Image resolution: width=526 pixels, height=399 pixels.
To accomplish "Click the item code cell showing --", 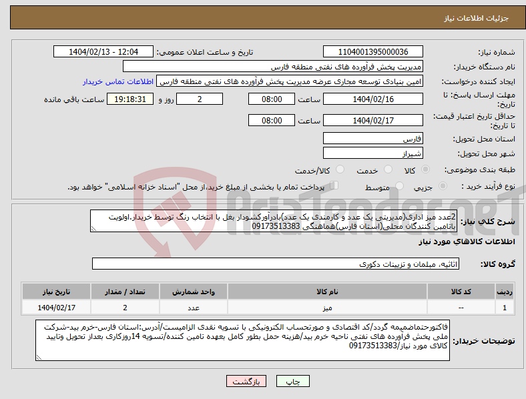I will 461,308.
